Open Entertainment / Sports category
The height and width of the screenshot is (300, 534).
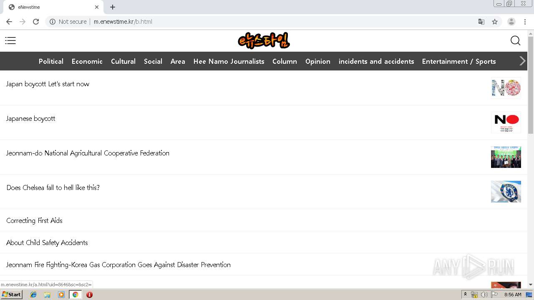(x=459, y=61)
